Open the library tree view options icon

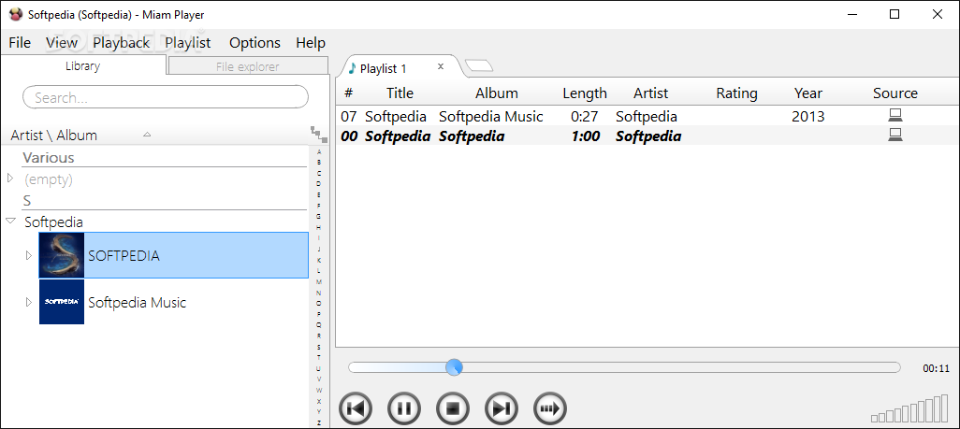click(x=318, y=135)
